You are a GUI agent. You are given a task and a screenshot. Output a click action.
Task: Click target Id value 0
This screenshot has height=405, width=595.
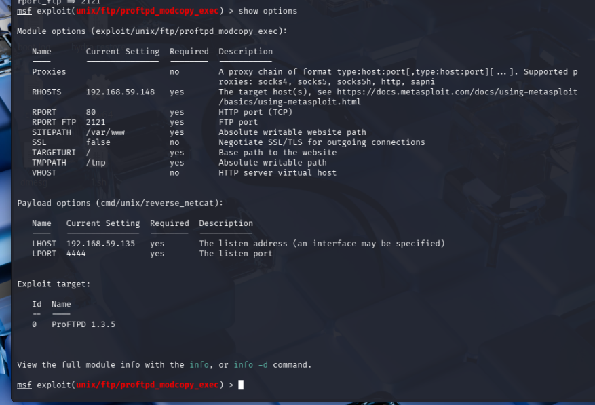[x=34, y=324]
